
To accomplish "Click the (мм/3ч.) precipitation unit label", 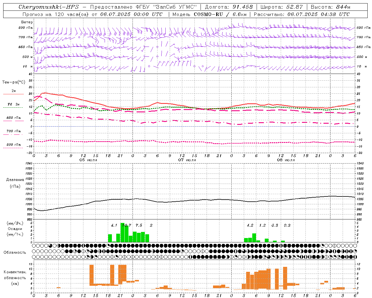I will click(x=15, y=223).
